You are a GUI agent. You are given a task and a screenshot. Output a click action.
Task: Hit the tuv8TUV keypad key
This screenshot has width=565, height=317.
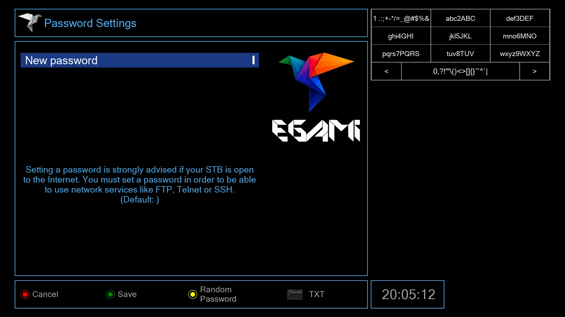click(x=460, y=54)
